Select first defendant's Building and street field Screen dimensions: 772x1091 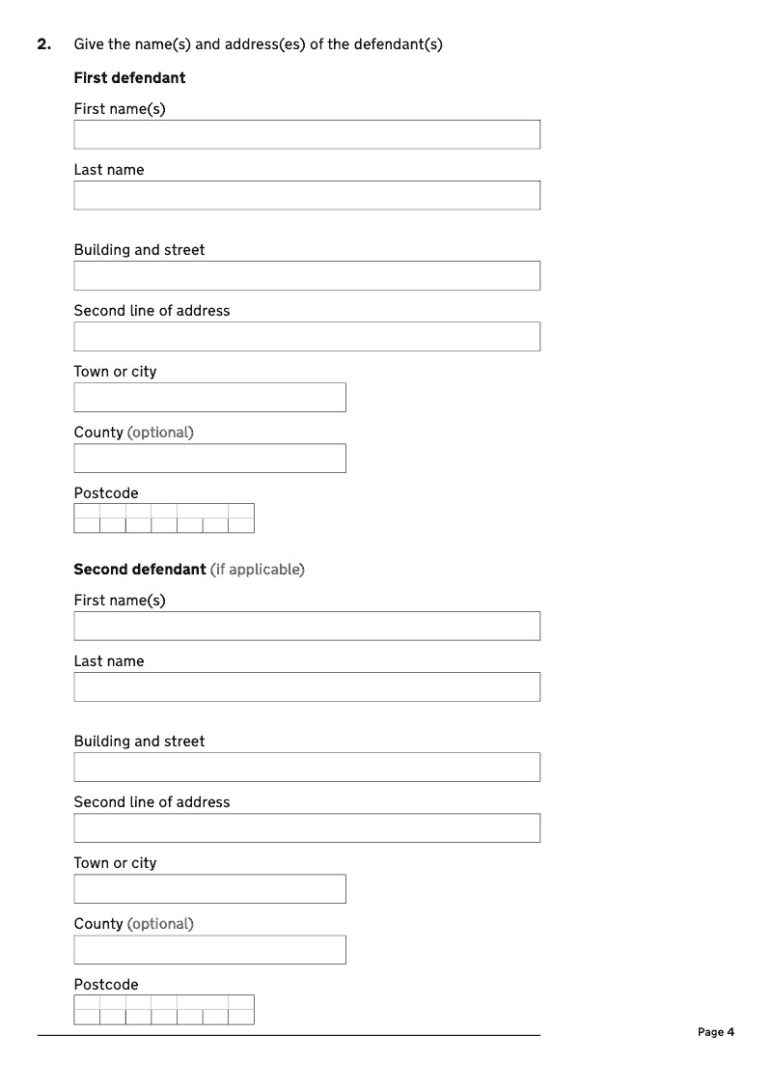click(x=307, y=275)
